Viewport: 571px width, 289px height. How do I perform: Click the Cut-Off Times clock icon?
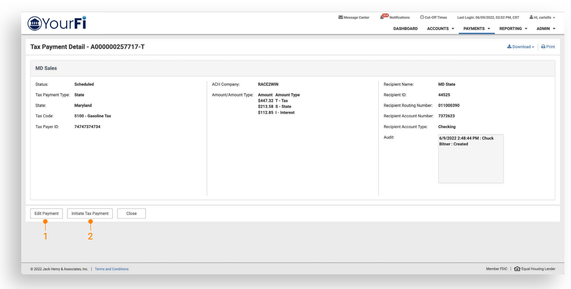pos(422,17)
